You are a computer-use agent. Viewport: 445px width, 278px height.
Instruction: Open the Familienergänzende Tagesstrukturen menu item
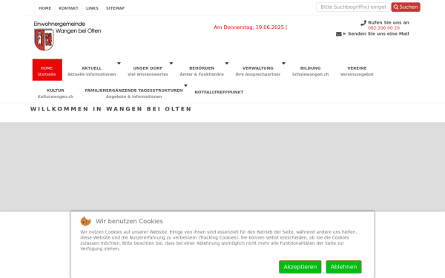[x=133, y=93]
